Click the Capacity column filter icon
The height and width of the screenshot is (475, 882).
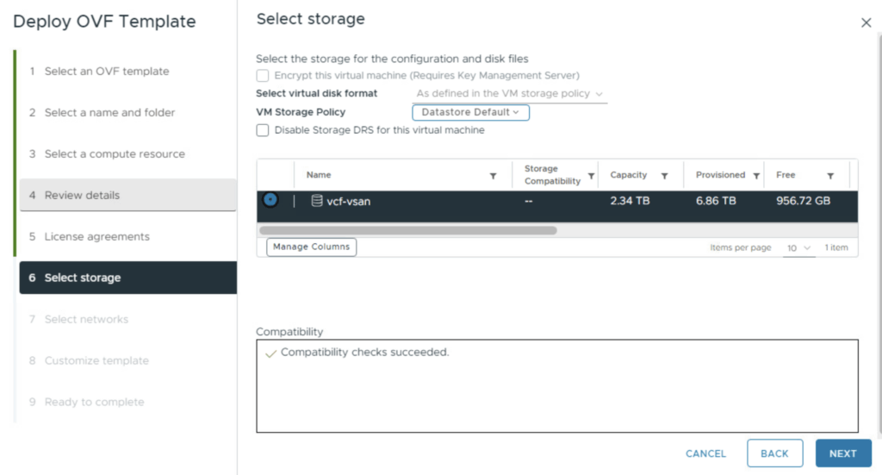point(665,176)
